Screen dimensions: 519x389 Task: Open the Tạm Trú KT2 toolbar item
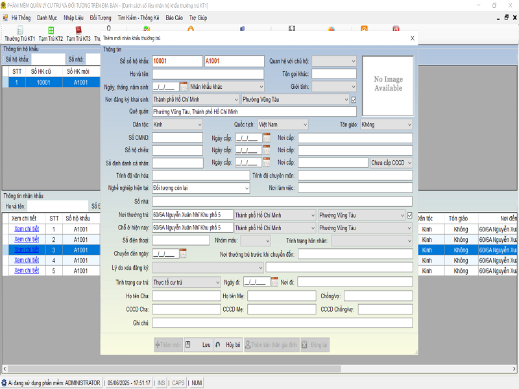point(51,34)
